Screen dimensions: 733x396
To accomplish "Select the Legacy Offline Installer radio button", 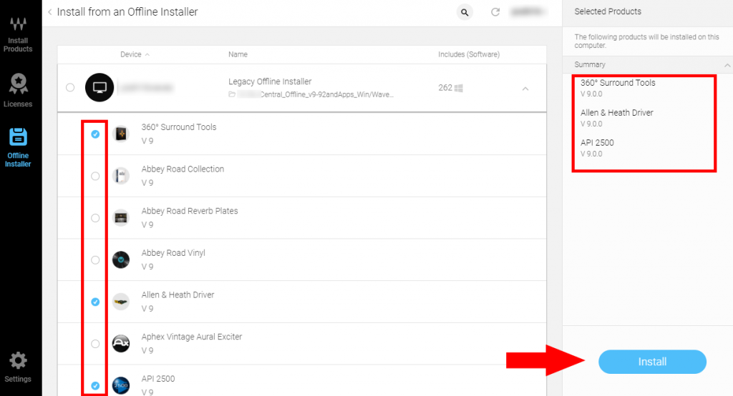I will (x=69, y=88).
